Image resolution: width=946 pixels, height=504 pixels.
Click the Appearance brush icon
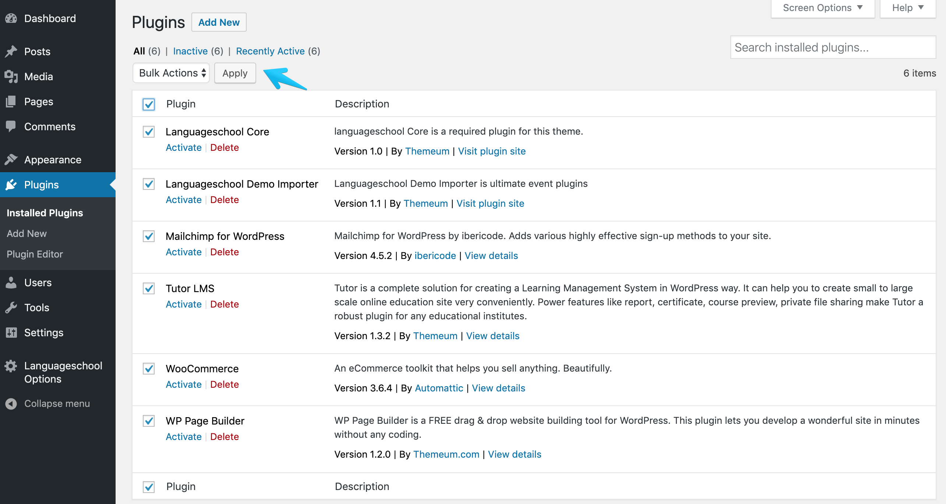click(x=11, y=160)
